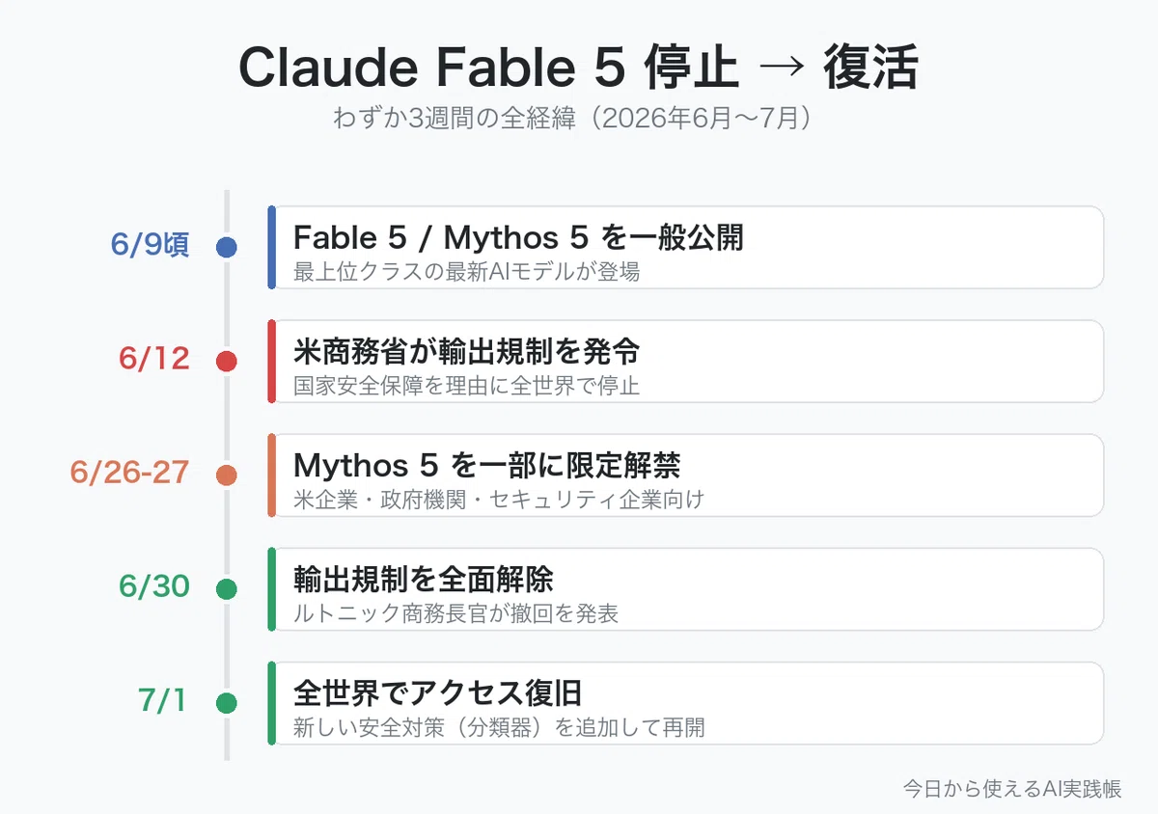Select the '輸出規制を全面解除' card
1158x814 pixels.
(x=686, y=589)
